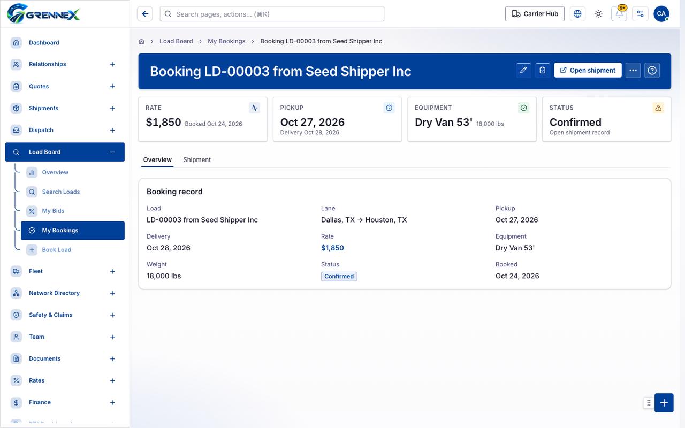Screen dimensions: 685x428
Task: Click the blue plus floating button
Action: point(664,403)
